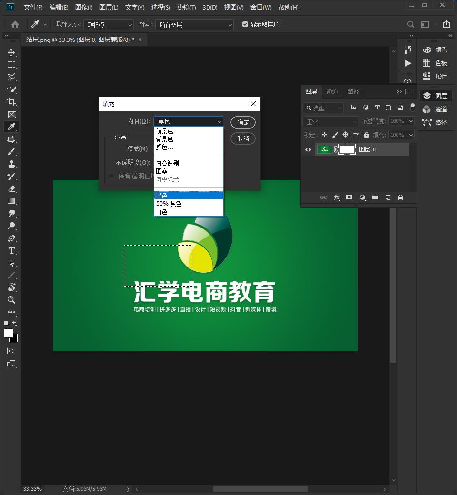Toggle lock all padlock icon
Viewport: 457px width, 495px height.
point(367,135)
